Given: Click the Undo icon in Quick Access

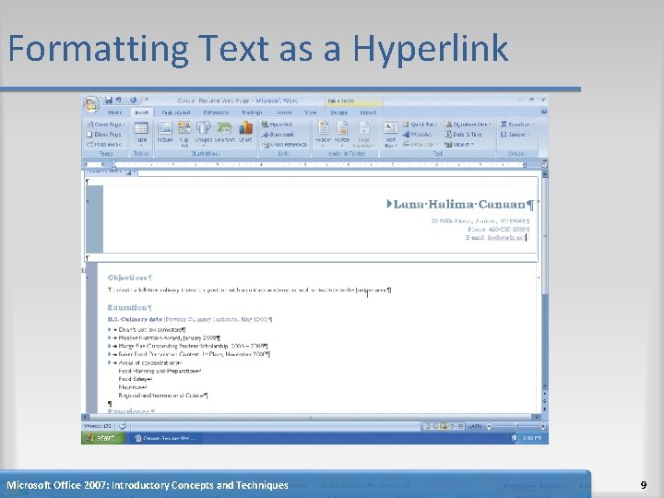Looking at the screenshot, I should pos(119,100).
